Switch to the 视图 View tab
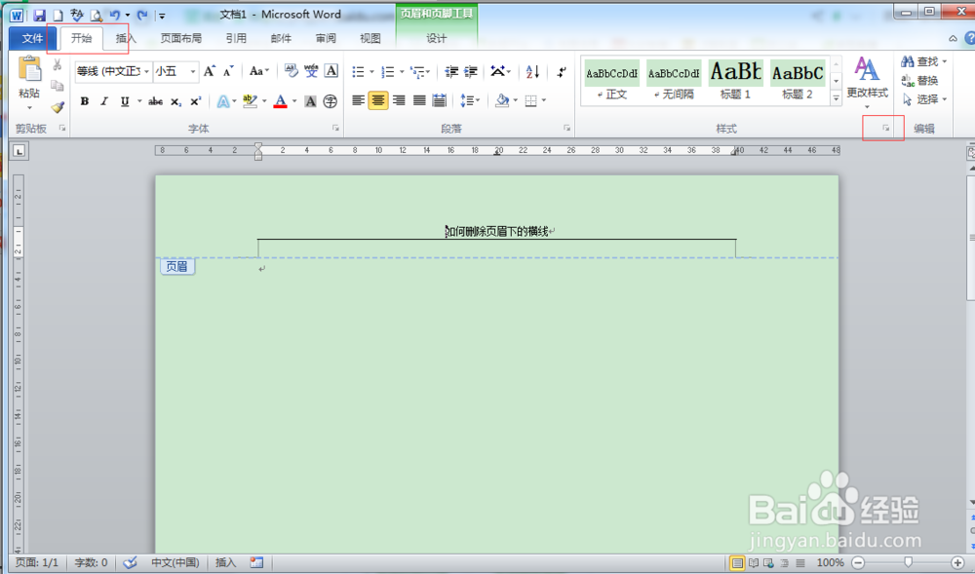Viewport: 975px width, 574px height. (370, 38)
